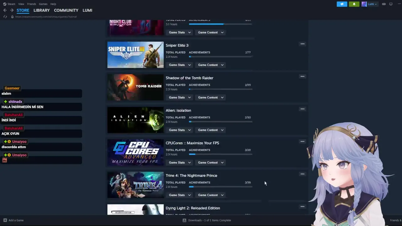Click the Night Club Simulator thumbnail
The image size is (402, 226).
[135, 28]
